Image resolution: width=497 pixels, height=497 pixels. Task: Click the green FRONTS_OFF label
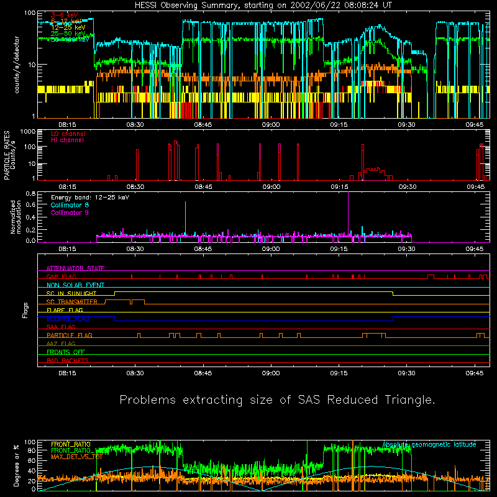click(x=66, y=352)
